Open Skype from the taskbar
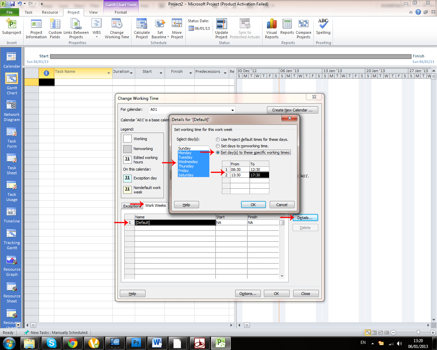 (52, 343)
